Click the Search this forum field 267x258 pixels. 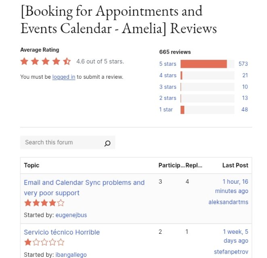68,142
